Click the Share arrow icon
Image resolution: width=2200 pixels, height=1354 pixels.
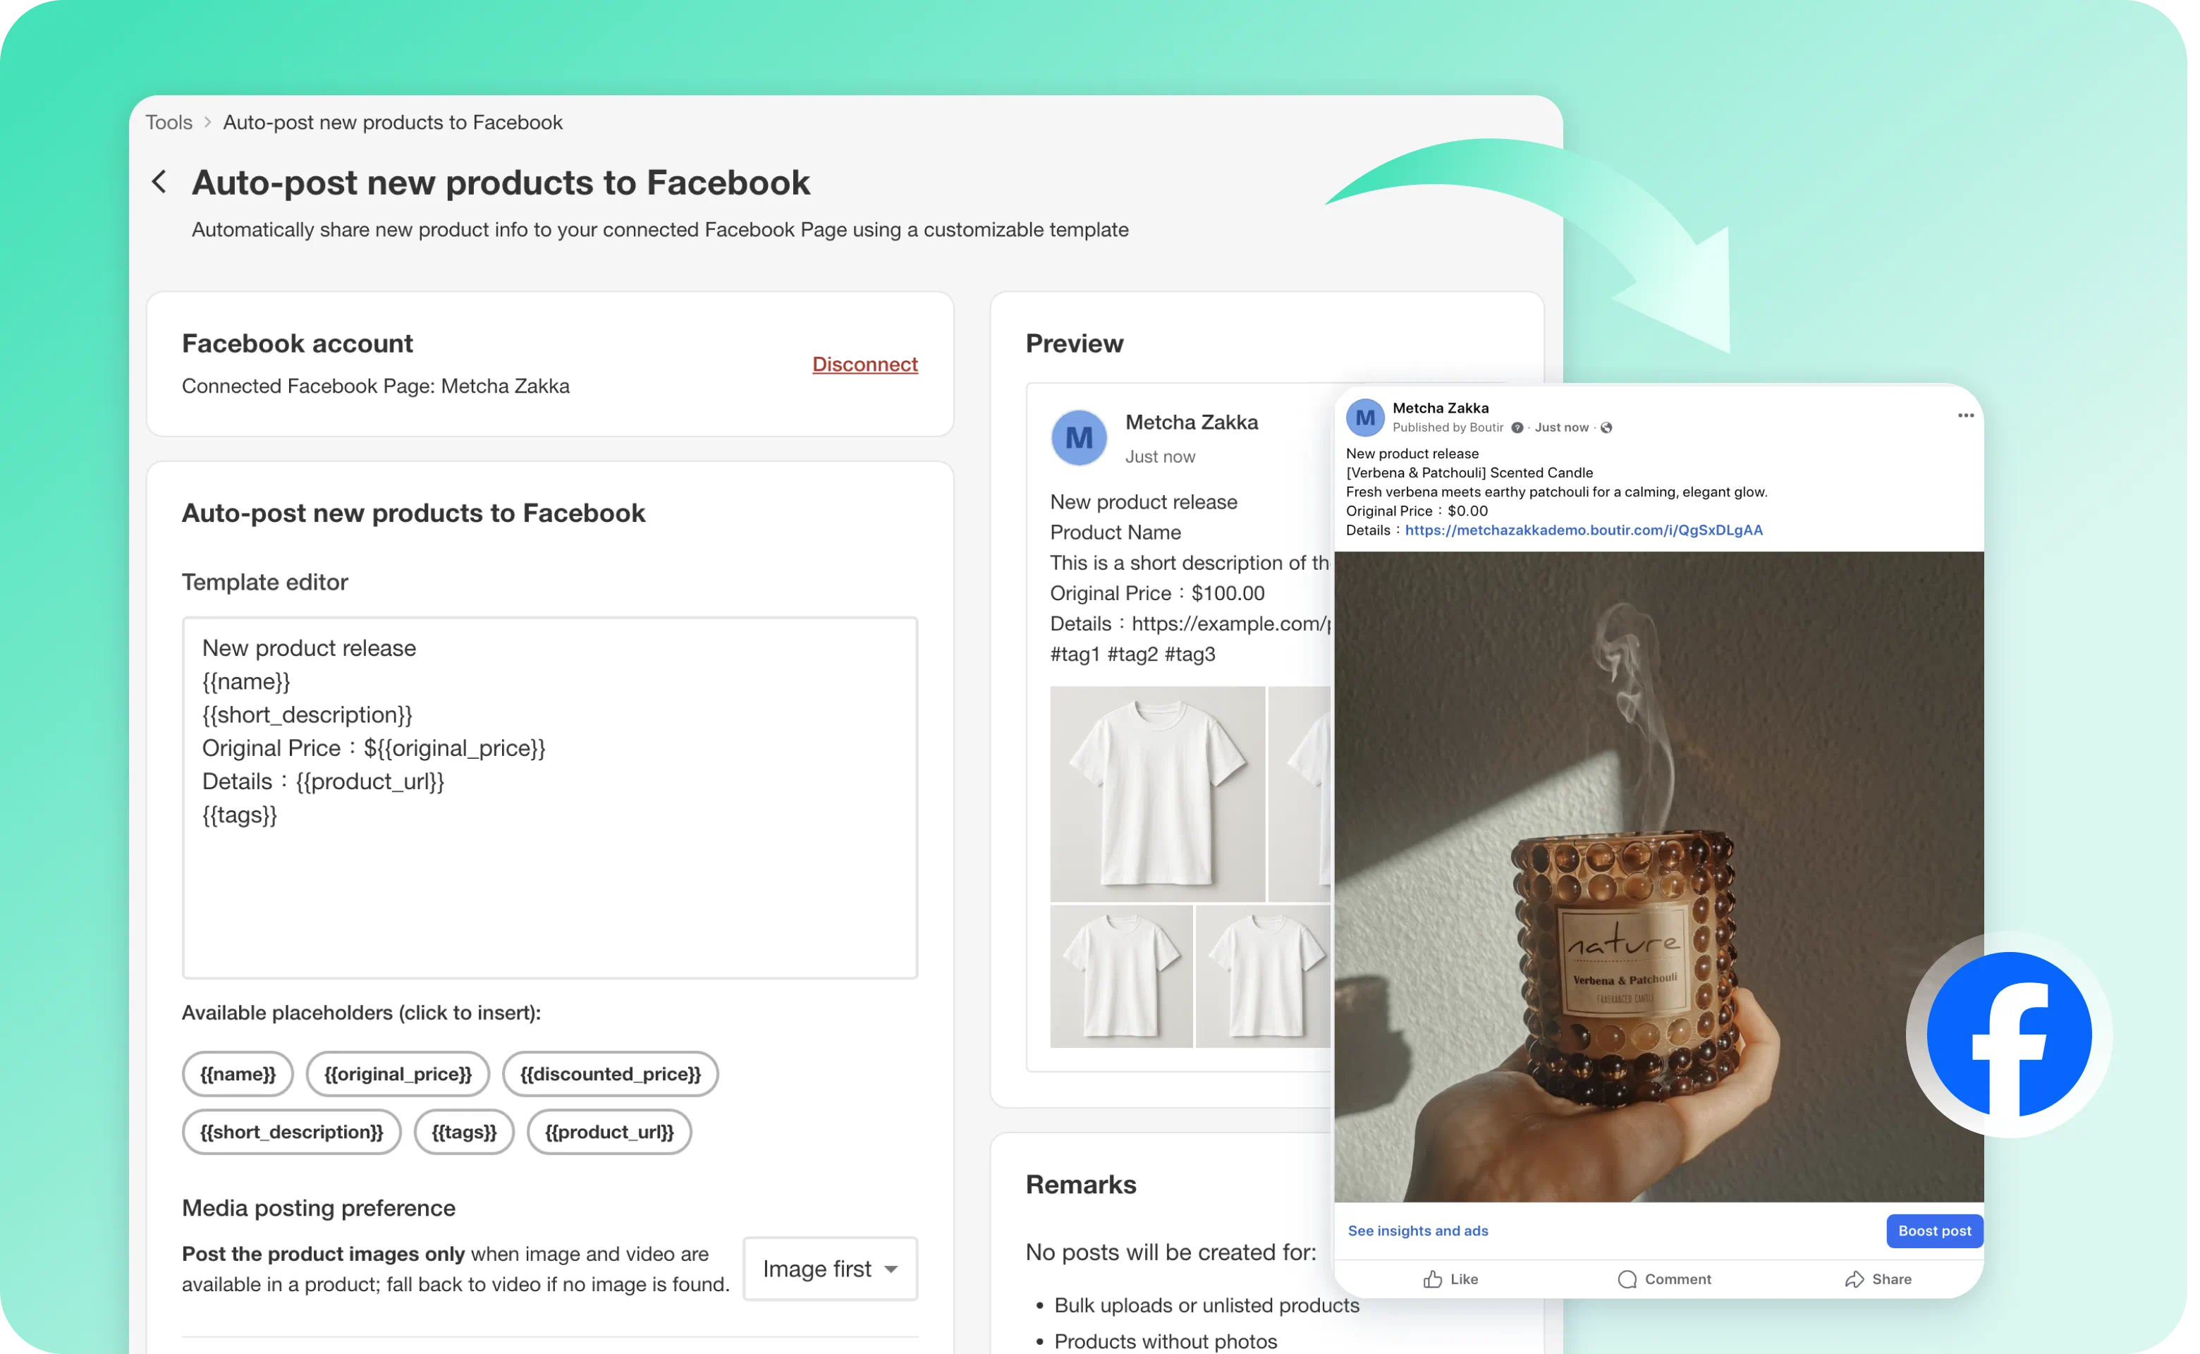tap(1854, 1279)
